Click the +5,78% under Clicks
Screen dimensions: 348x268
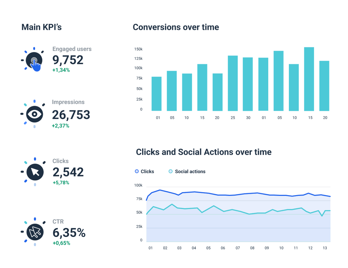coord(61,183)
